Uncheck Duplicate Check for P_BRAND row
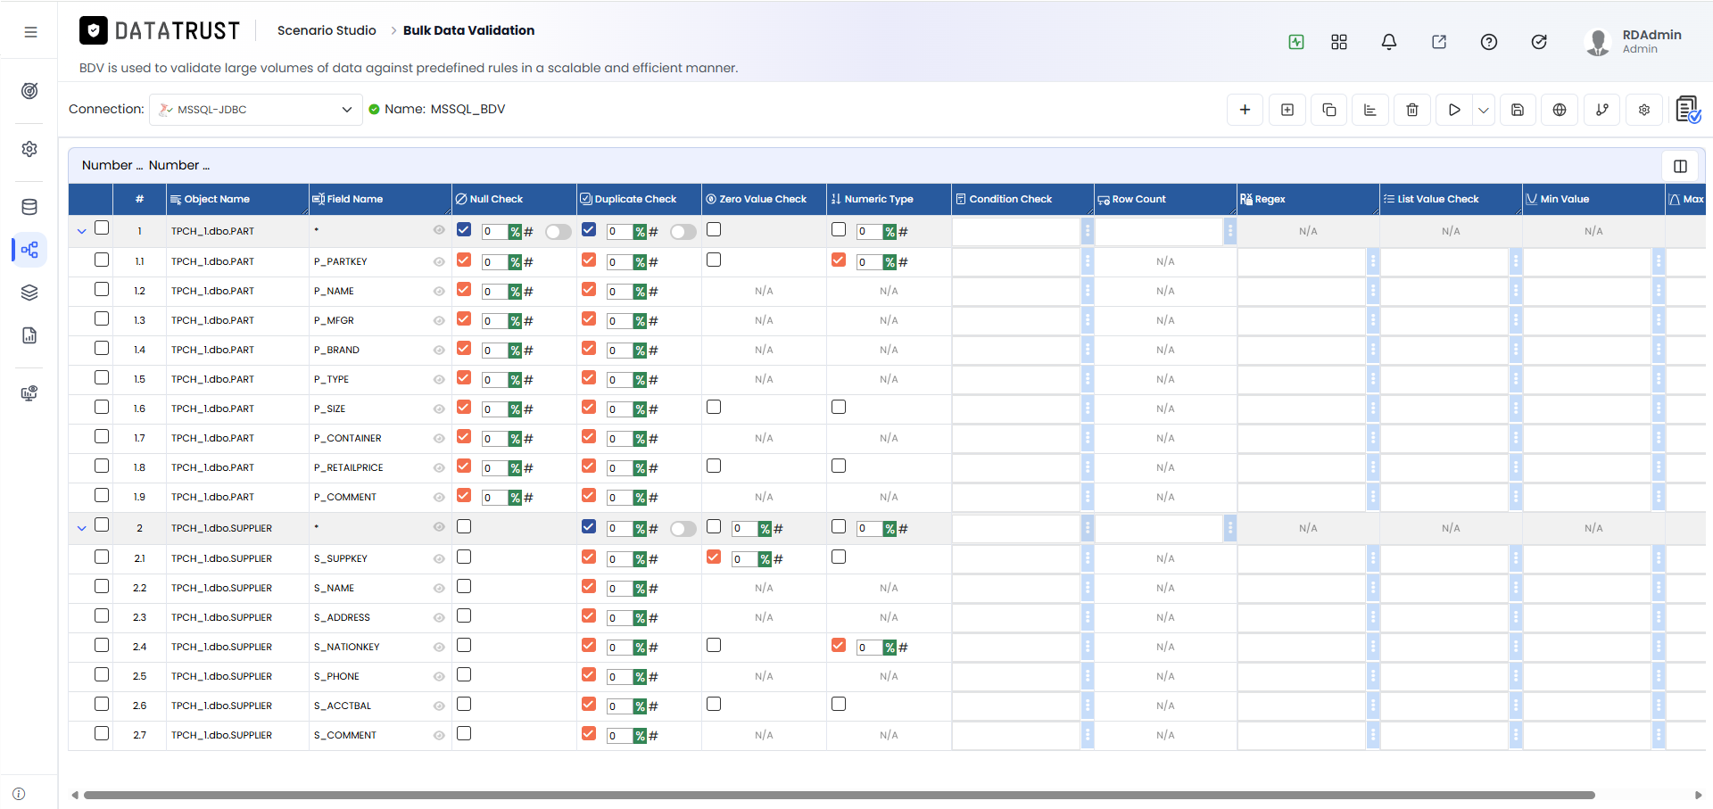Image resolution: width=1713 pixels, height=809 pixels. (x=589, y=348)
